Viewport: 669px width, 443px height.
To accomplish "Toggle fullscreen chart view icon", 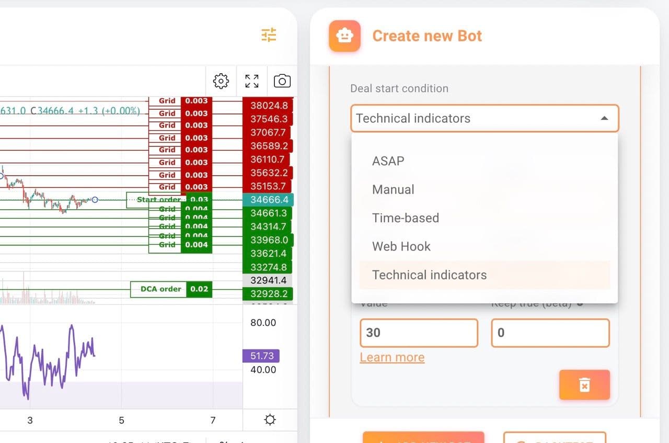I will pos(252,81).
